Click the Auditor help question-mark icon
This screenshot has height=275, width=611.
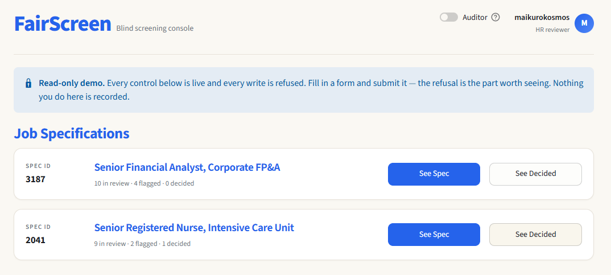496,17
